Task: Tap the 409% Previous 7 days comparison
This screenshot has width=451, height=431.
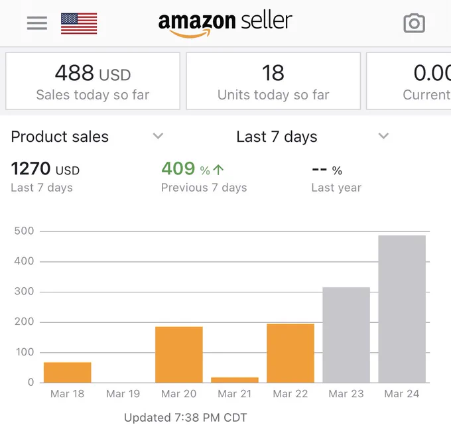Action: click(x=204, y=176)
